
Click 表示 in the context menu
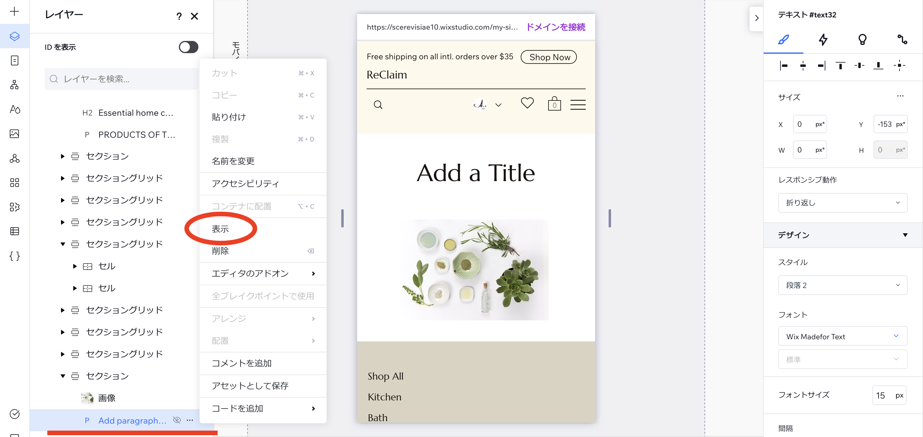point(220,229)
